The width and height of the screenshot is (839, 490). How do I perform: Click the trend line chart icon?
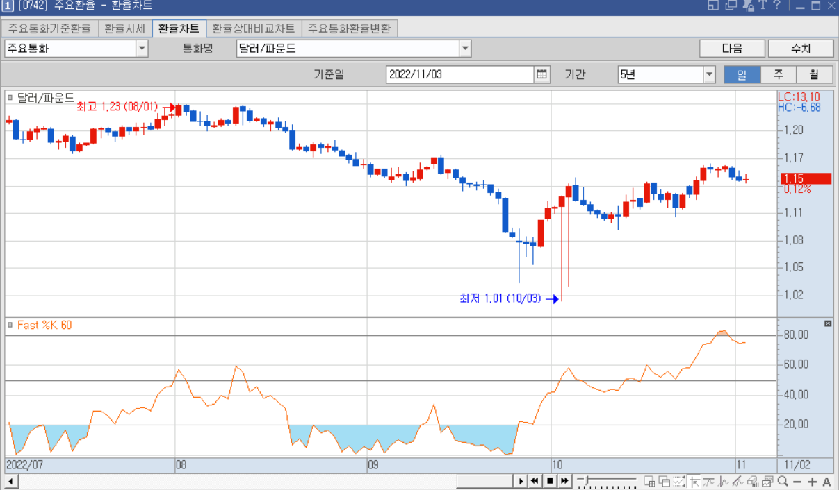708,482
